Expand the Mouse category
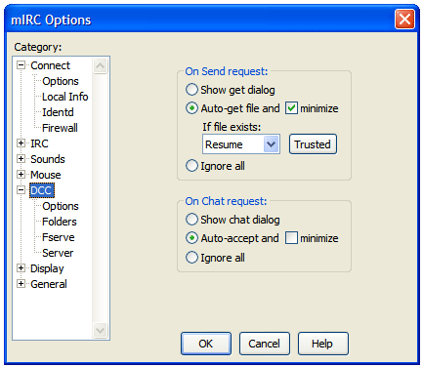This screenshot has height=367, width=423. tap(21, 175)
